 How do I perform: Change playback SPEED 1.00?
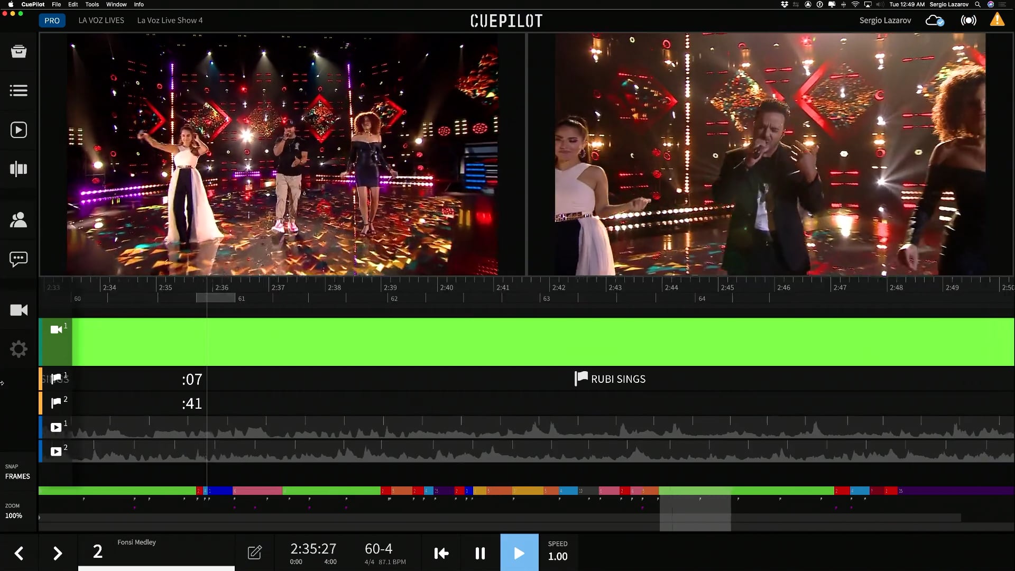click(558, 551)
